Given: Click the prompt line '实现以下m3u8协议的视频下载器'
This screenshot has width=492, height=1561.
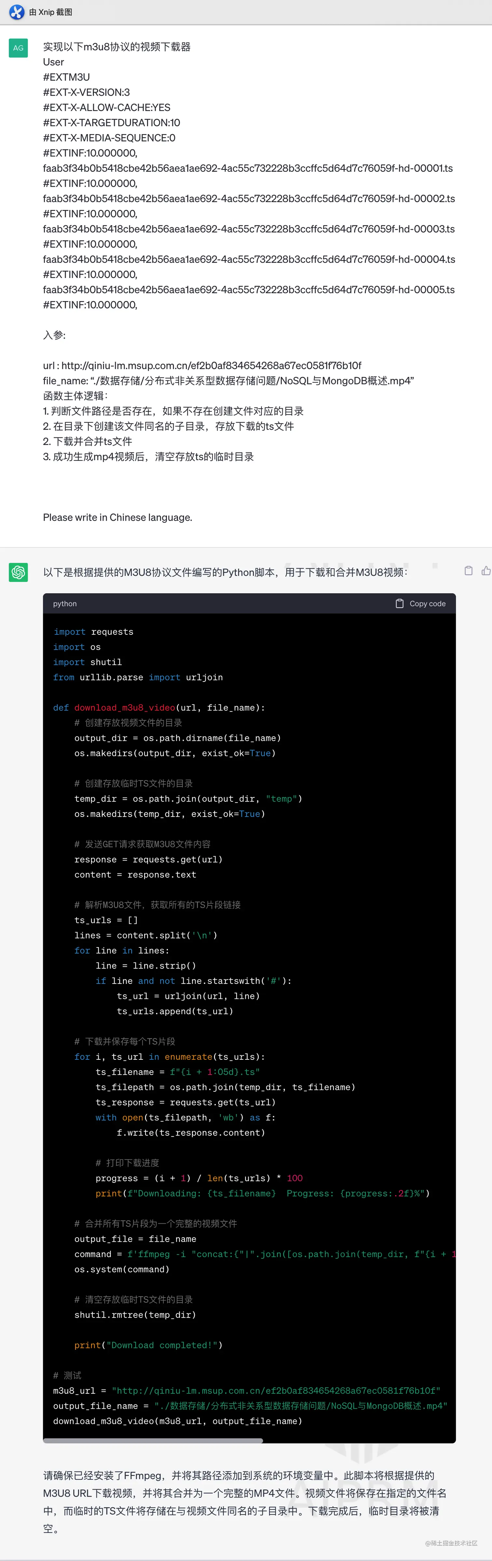Looking at the screenshot, I should tap(117, 47).
